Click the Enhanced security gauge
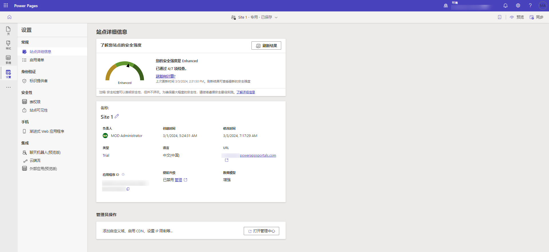Screen dimensions: 549x252 (x=125, y=71)
